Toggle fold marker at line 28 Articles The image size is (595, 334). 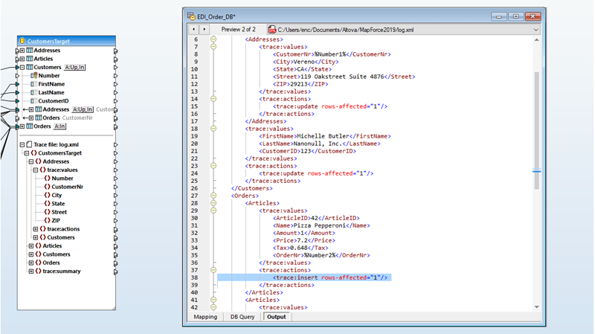213,202
